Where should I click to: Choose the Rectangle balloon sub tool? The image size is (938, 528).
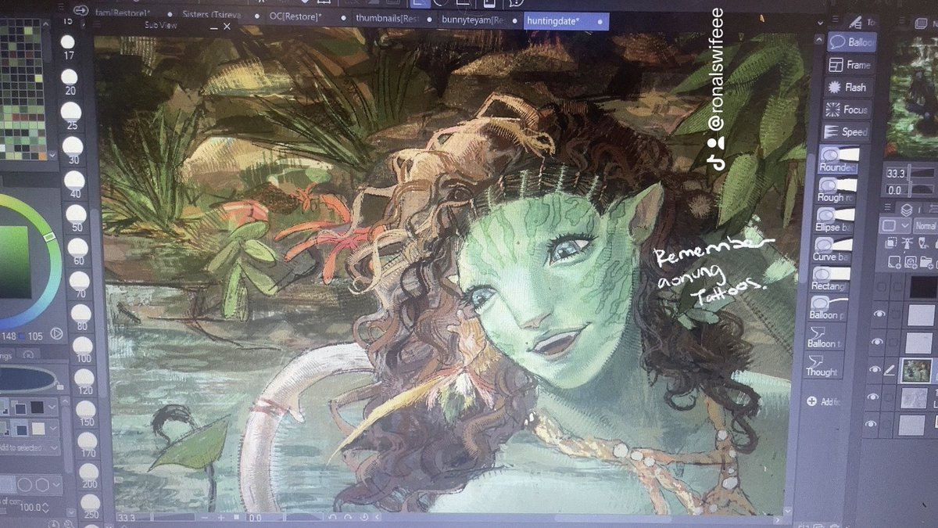pyautogui.click(x=831, y=278)
